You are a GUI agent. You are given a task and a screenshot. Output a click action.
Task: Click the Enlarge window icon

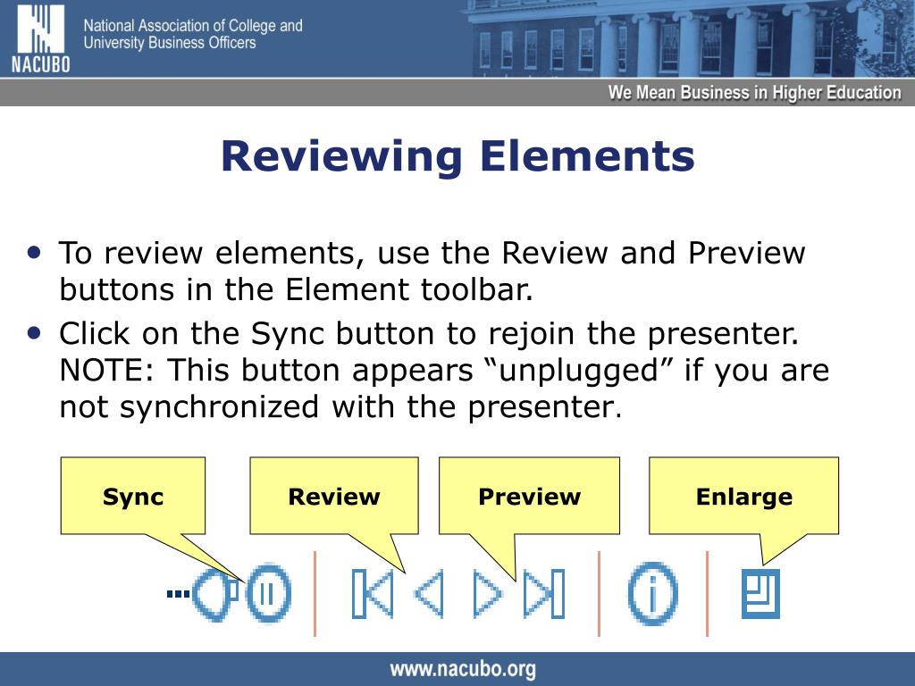tap(760, 594)
